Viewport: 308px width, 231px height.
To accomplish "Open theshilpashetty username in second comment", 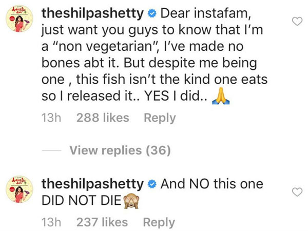I will [x=93, y=184].
